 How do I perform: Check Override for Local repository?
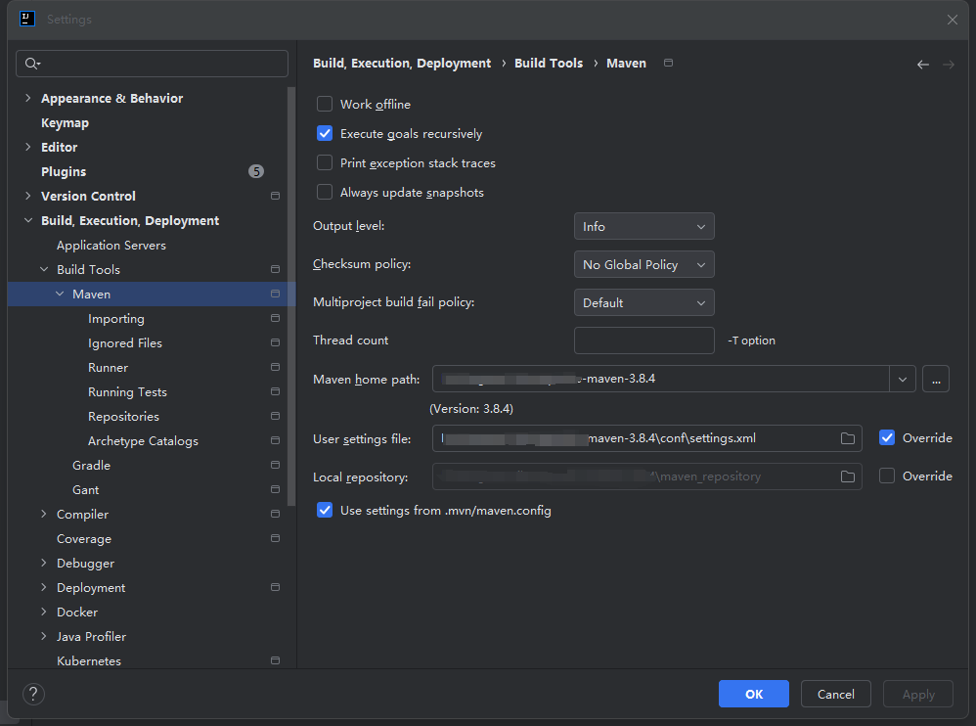[x=886, y=476]
